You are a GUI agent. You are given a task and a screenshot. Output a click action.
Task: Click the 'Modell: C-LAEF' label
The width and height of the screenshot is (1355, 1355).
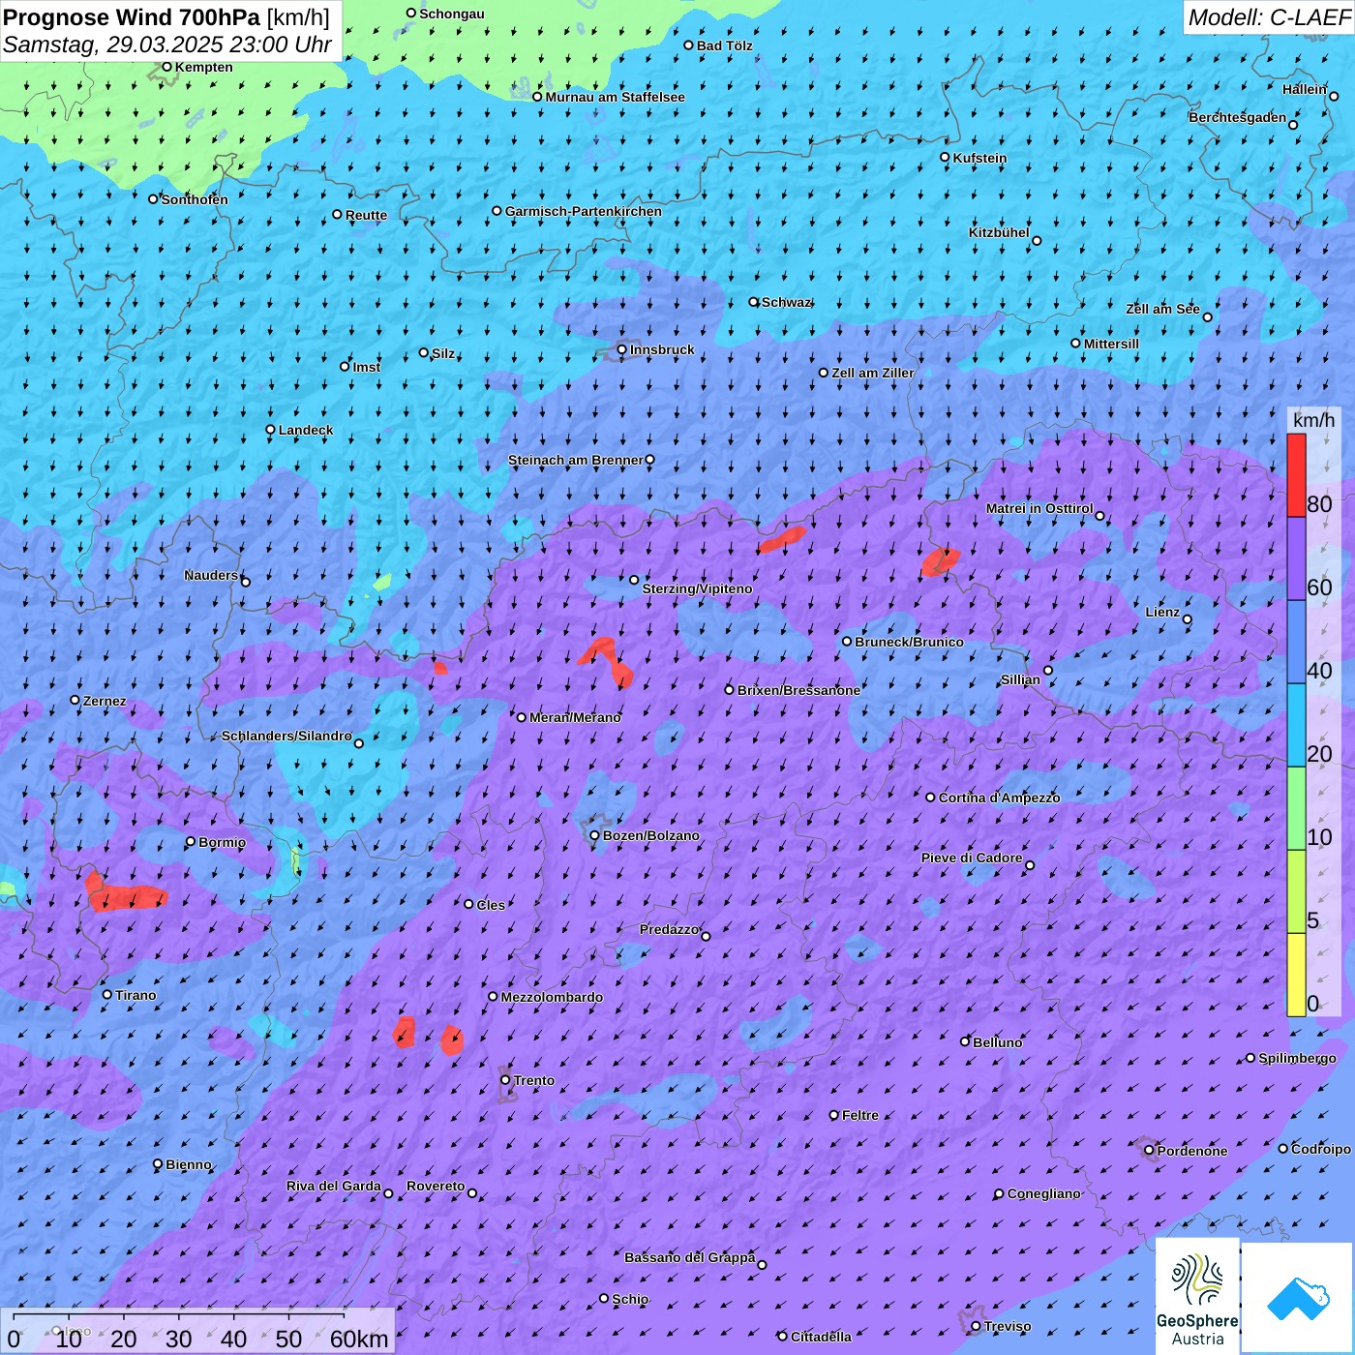1269,17
